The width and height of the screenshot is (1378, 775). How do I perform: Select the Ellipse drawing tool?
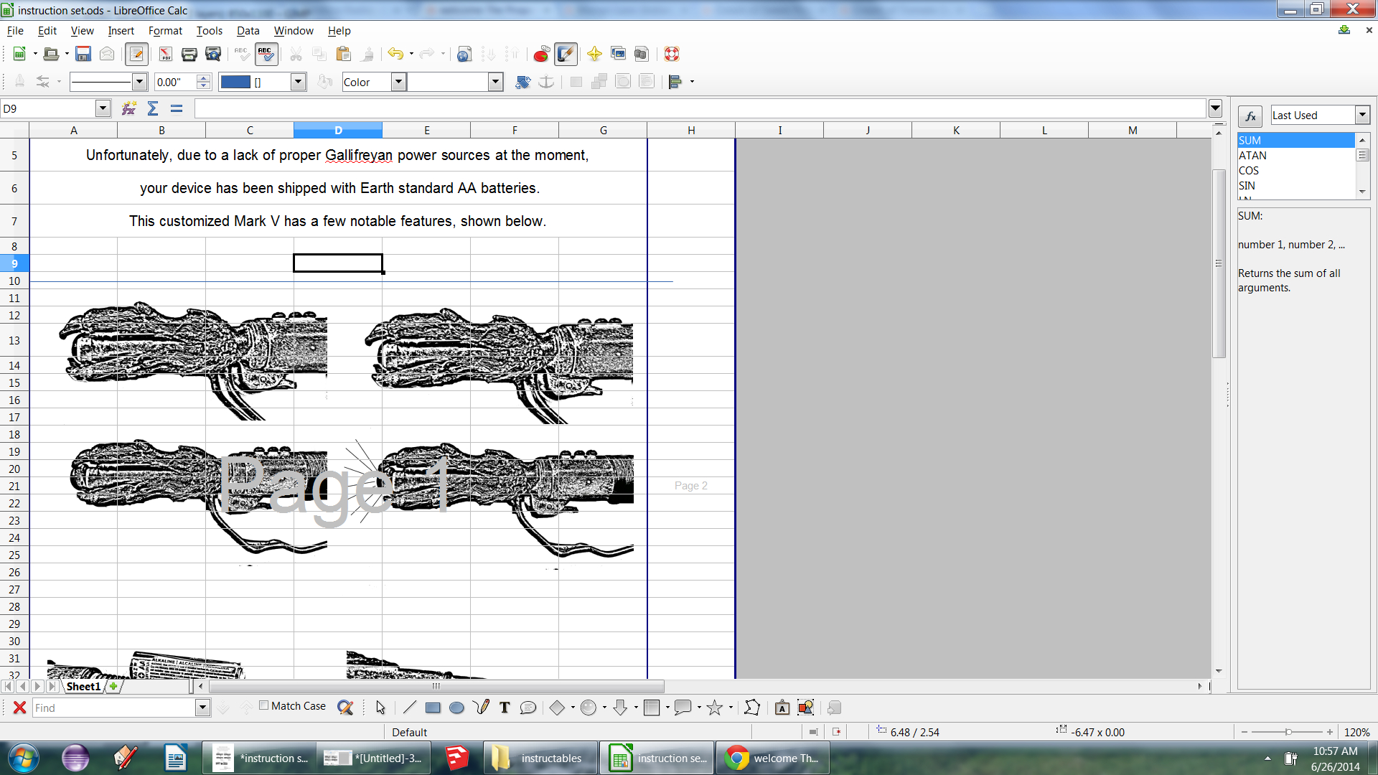(x=456, y=708)
